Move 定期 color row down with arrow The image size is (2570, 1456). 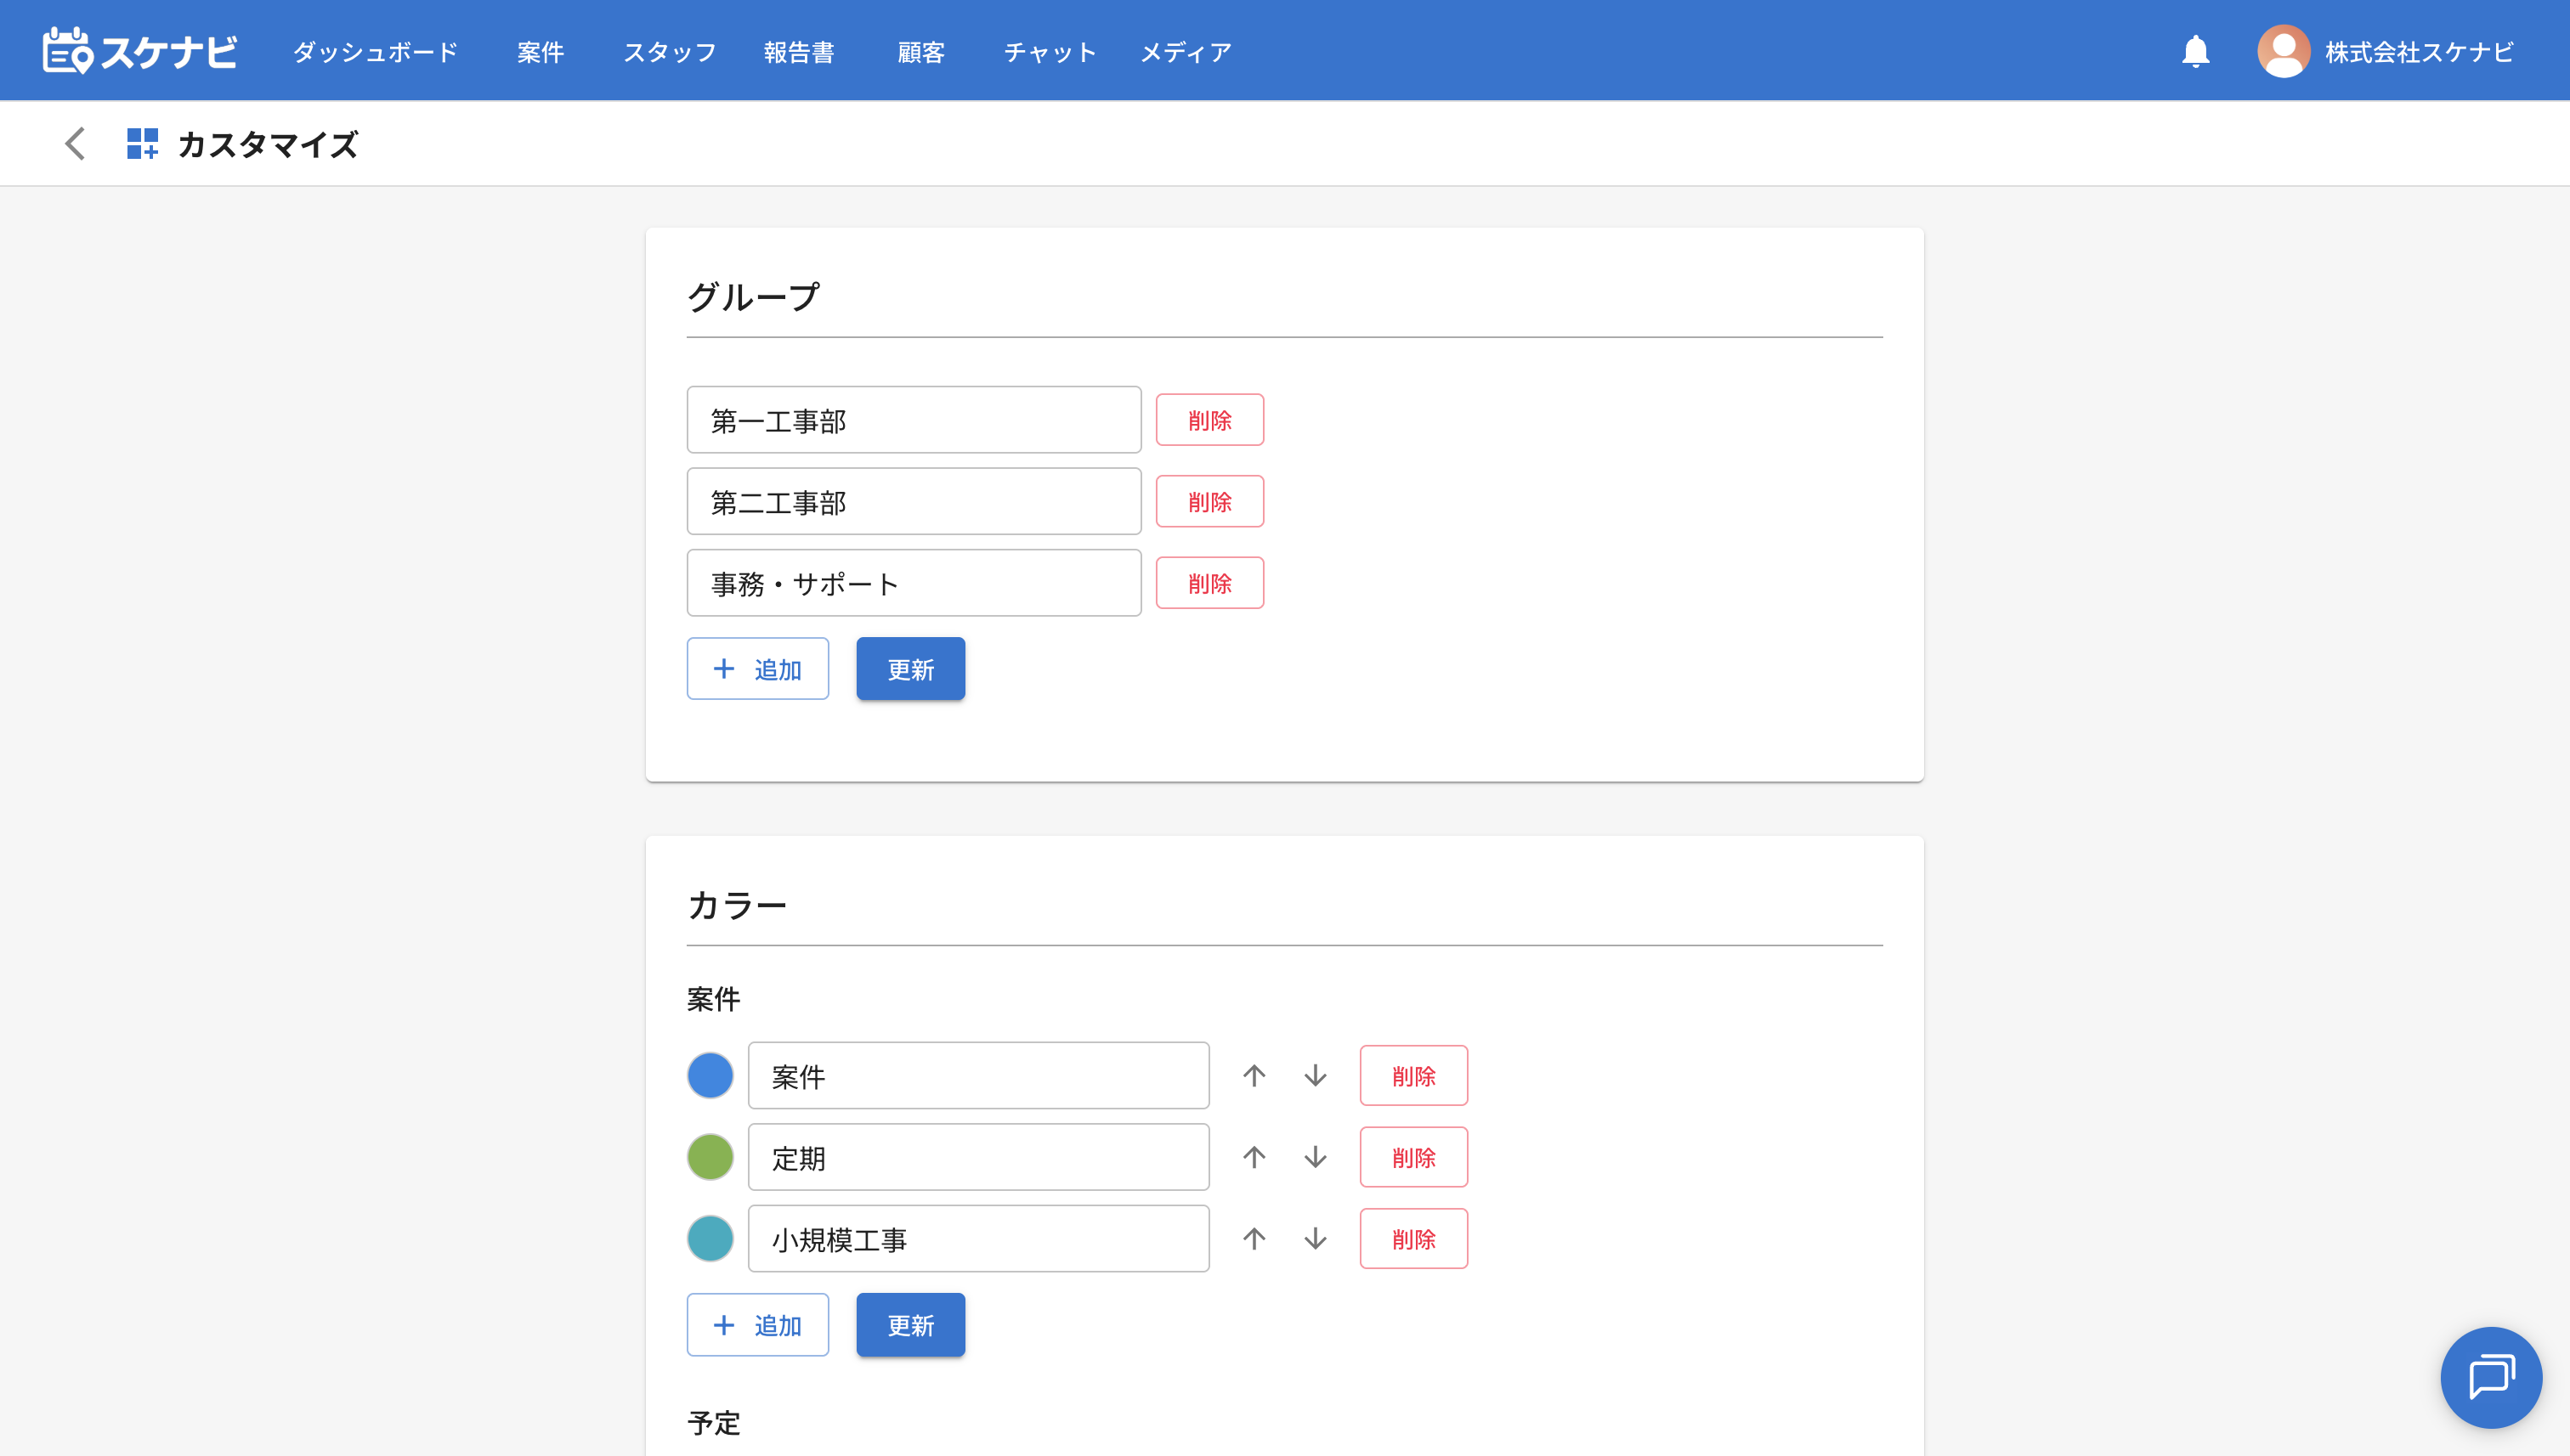1315,1158
